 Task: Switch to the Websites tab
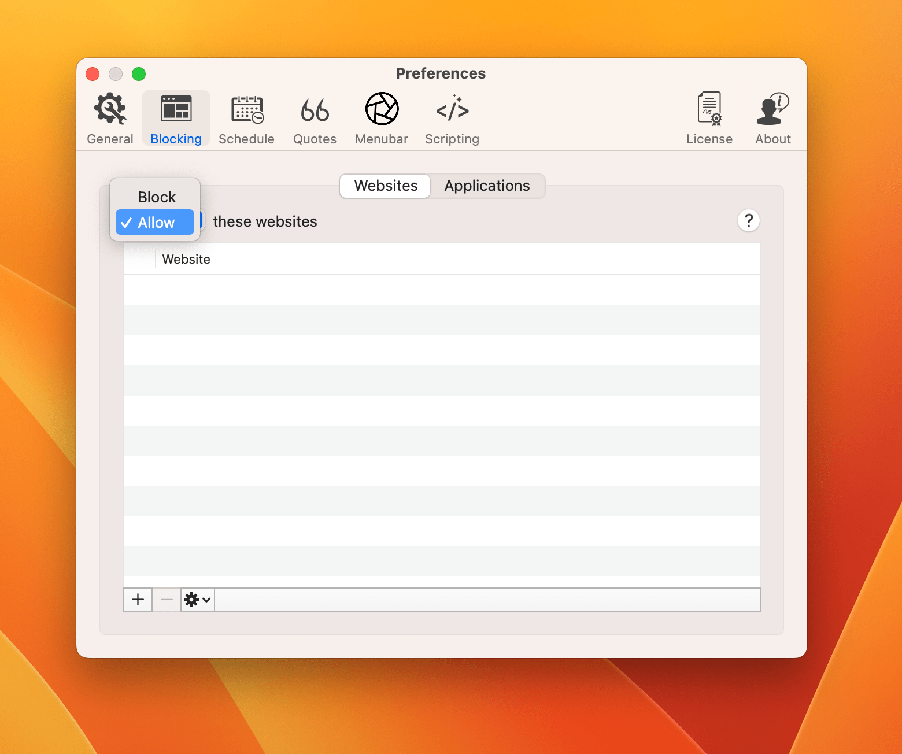(x=386, y=186)
